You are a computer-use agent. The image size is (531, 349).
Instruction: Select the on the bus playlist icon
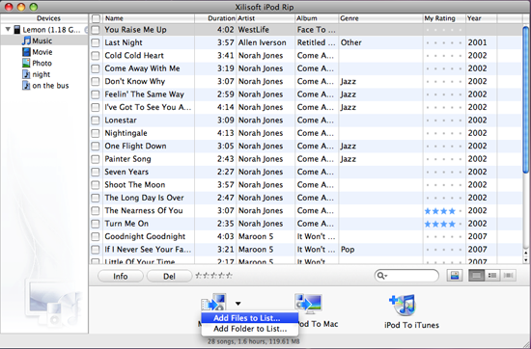pos(26,86)
